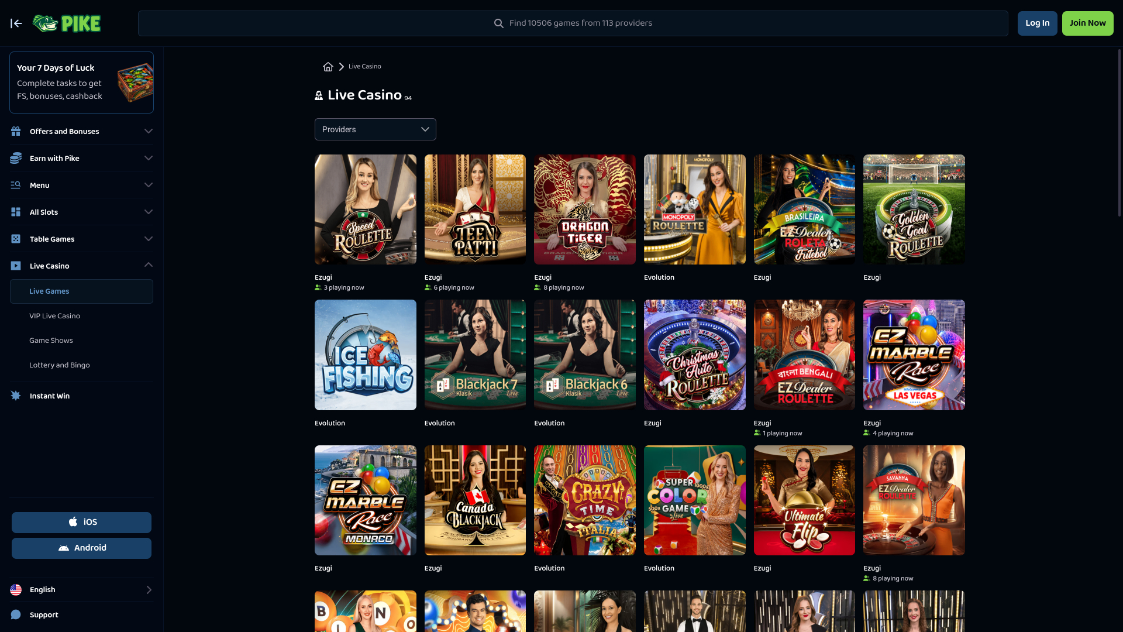Open the Crazy Time Italia game thumbnail

584,500
